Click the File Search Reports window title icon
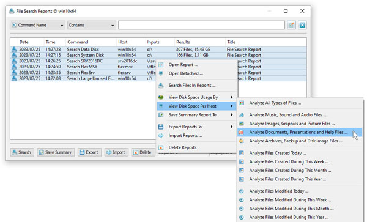This screenshot has height=222, width=367. click(12, 11)
